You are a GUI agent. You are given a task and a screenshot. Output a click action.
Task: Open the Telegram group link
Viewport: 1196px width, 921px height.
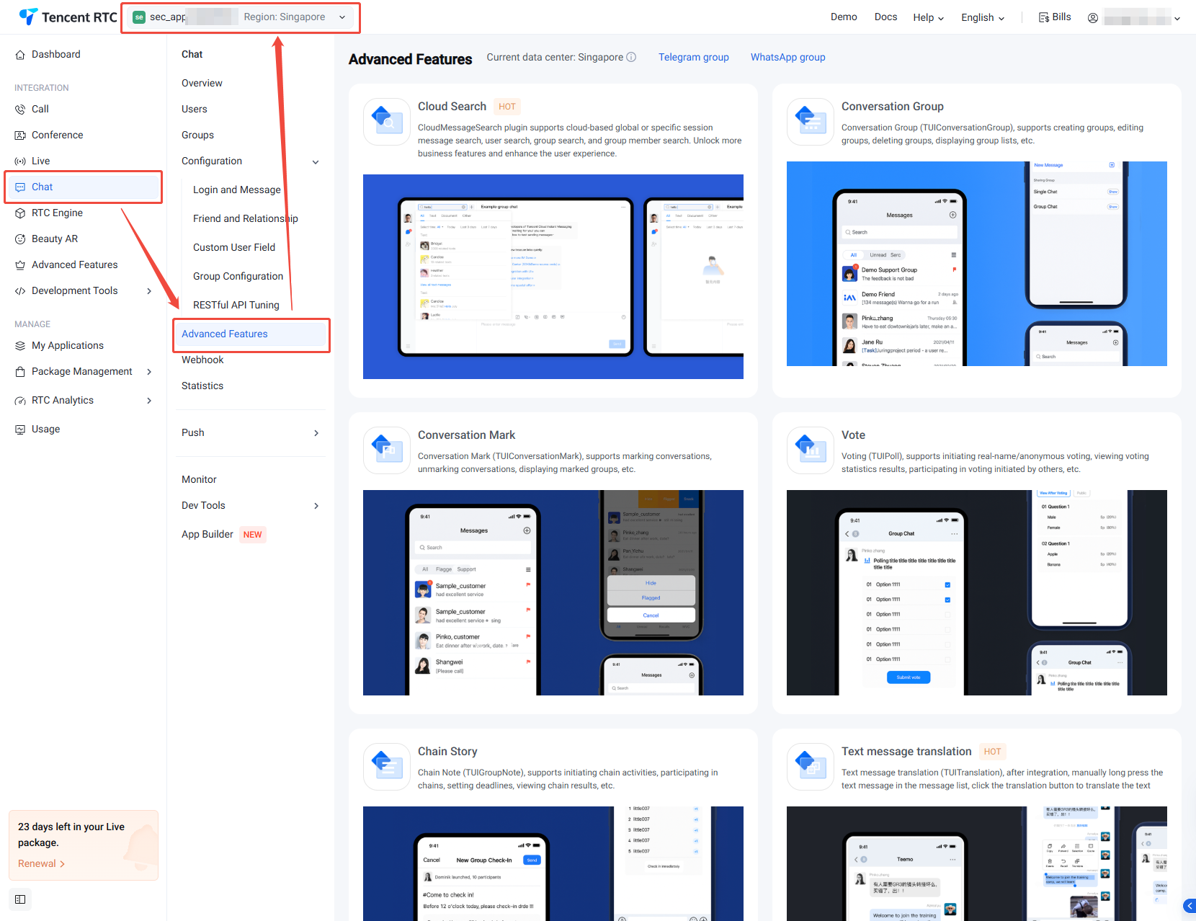(x=693, y=58)
